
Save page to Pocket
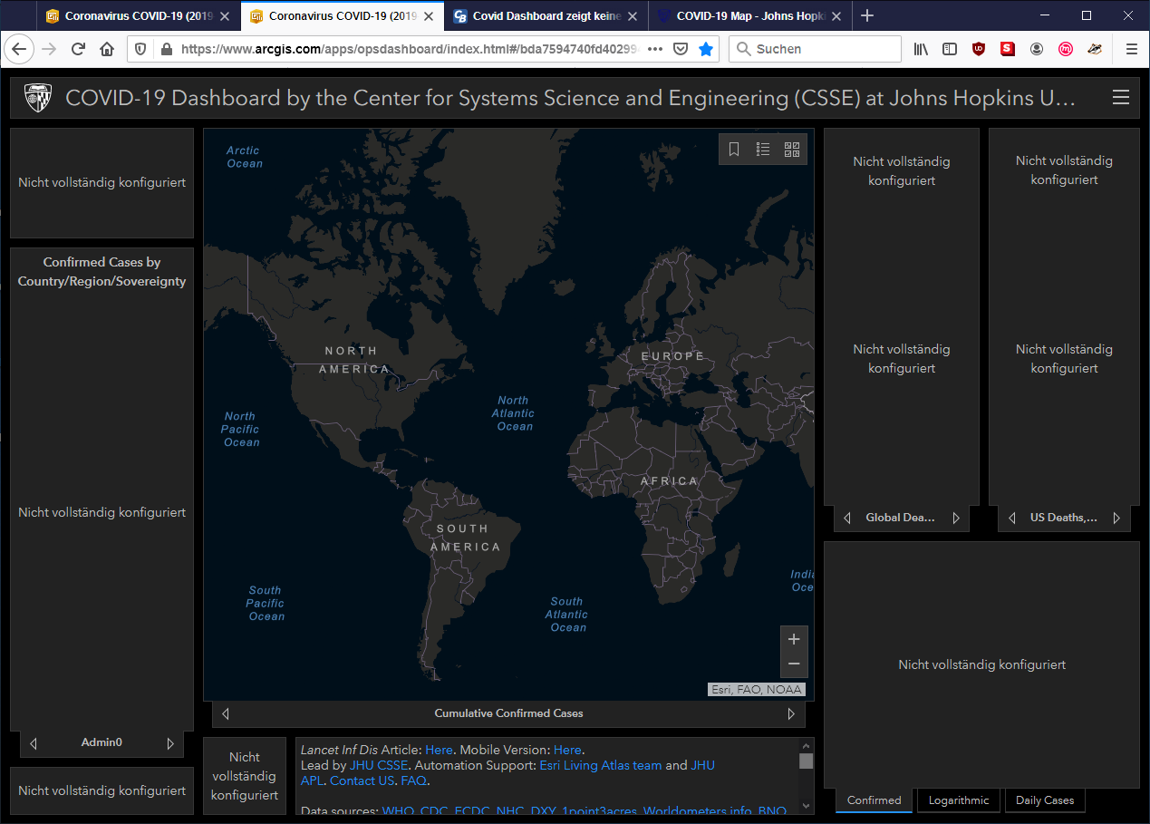point(681,49)
